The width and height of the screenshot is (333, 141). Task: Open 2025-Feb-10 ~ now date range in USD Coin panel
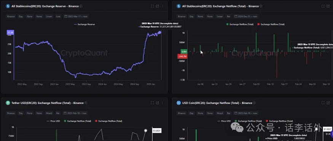coord(246,113)
